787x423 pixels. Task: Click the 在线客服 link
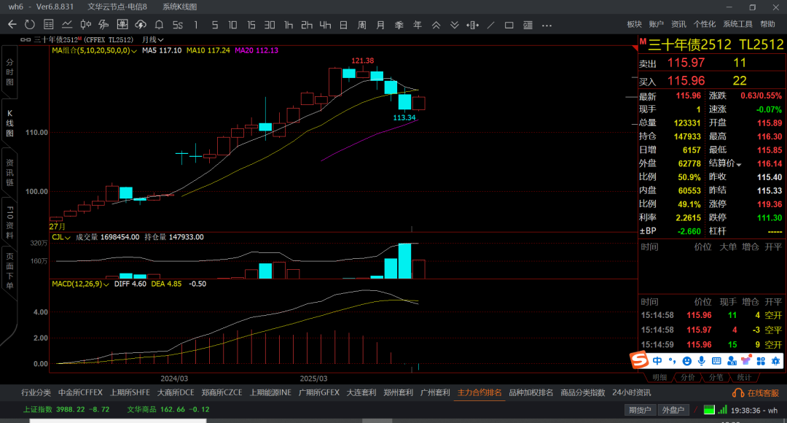coord(763,393)
